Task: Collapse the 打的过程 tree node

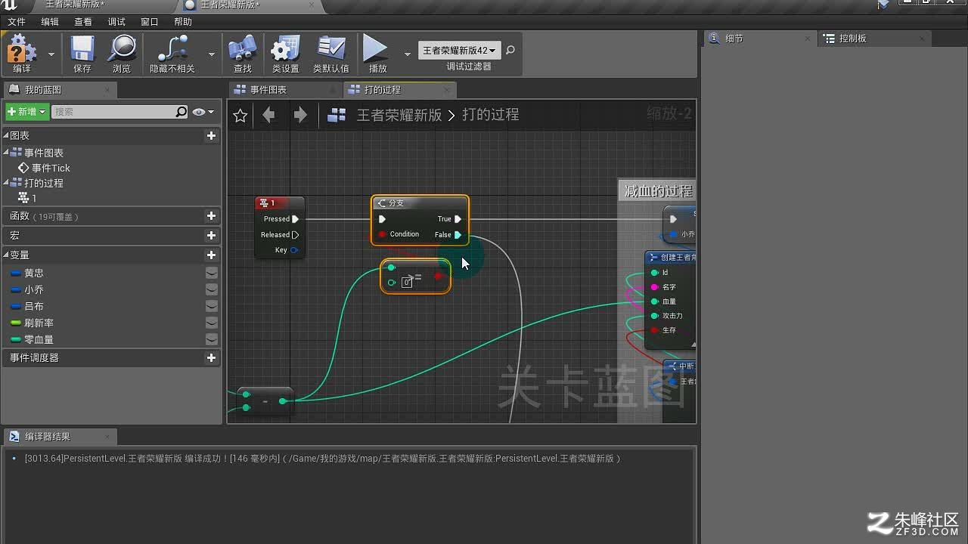Action: coord(6,183)
